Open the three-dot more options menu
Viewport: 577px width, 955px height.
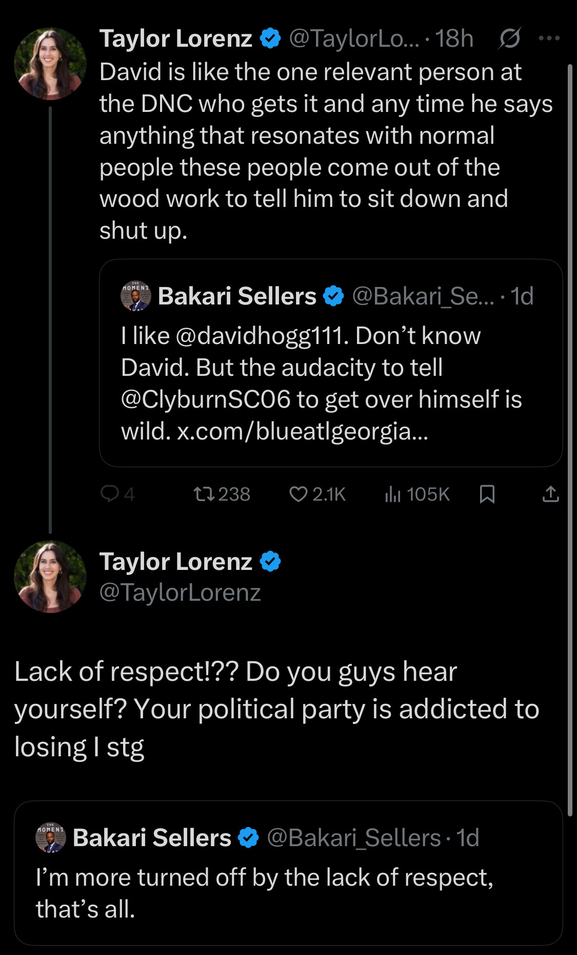pos(549,38)
